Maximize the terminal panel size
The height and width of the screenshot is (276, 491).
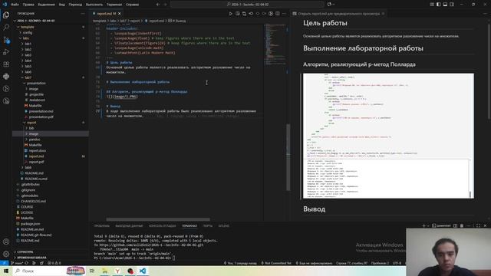coord(478,225)
